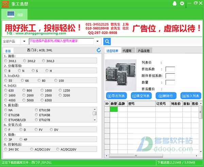Screen dimensions: 204x167
Task: Click the (A)加入列表 button
Action: [191, 96]
